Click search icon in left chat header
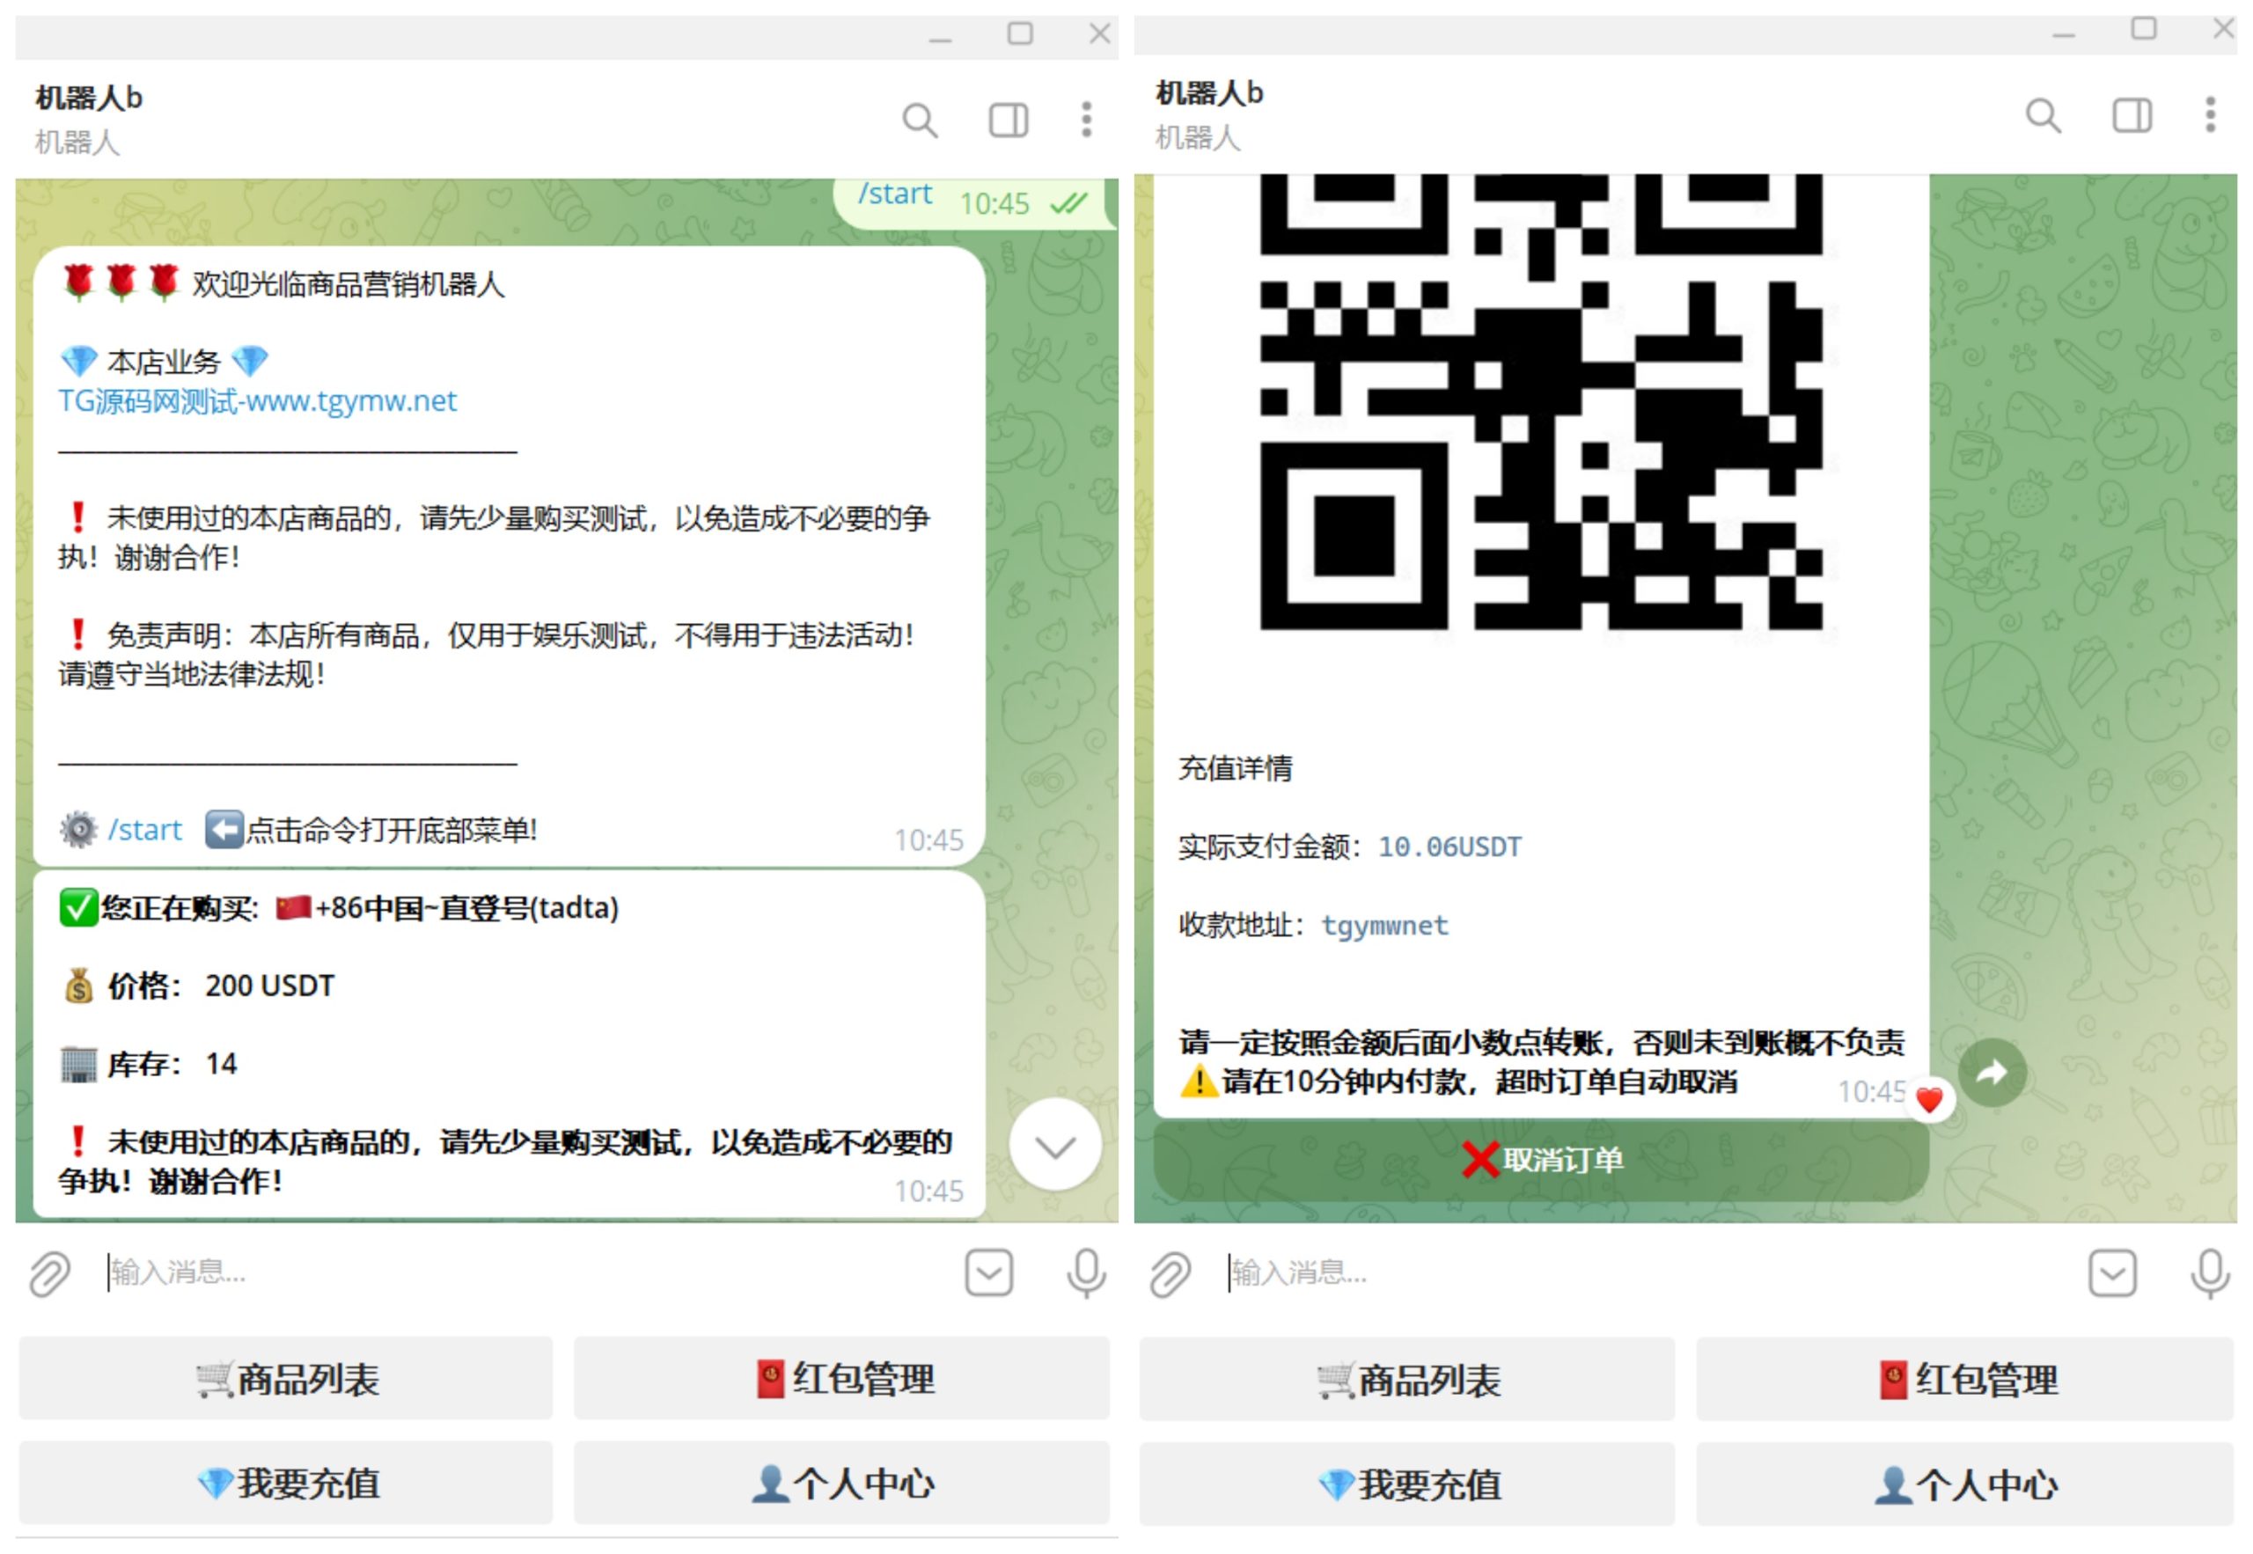The height and width of the screenshot is (1554, 2253). click(x=919, y=121)
